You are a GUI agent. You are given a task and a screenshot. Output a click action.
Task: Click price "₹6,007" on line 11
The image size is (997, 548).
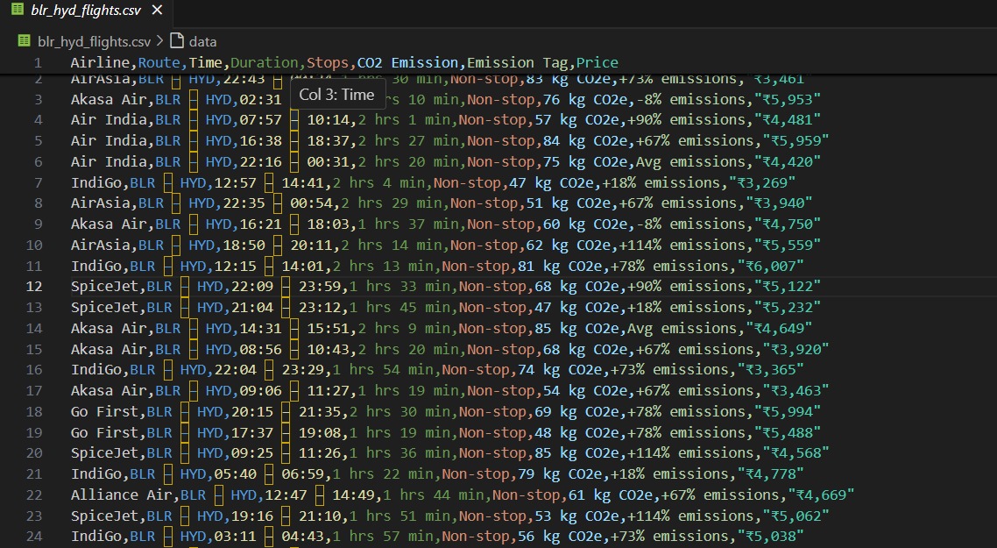click(770, 266)
